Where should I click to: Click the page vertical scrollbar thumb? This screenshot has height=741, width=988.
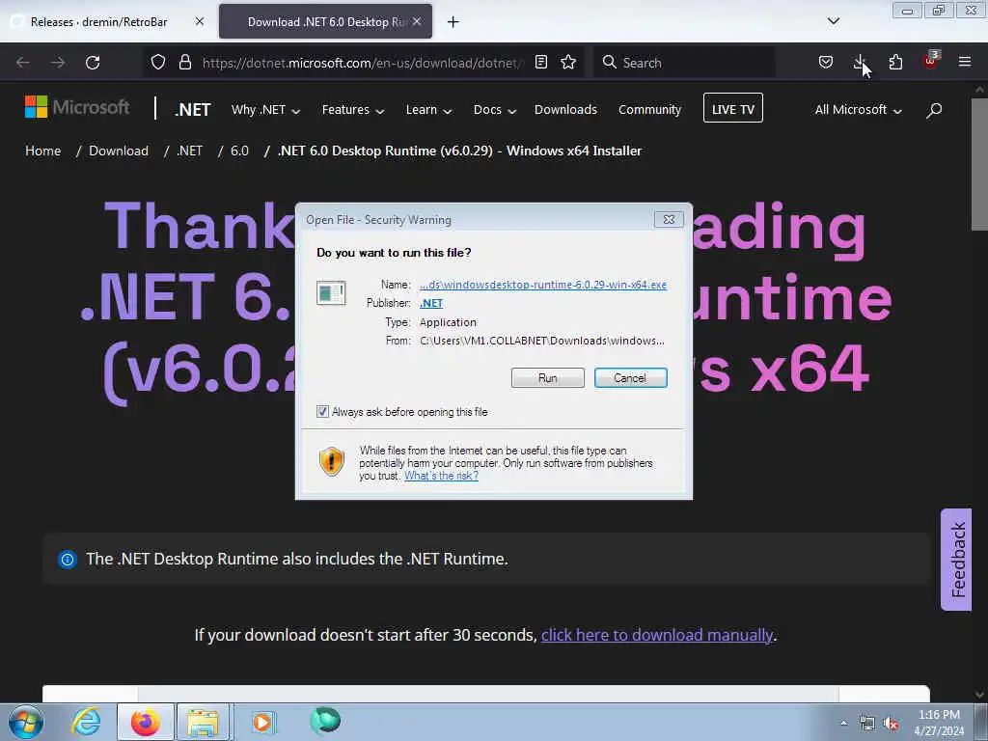pos(979,164)
